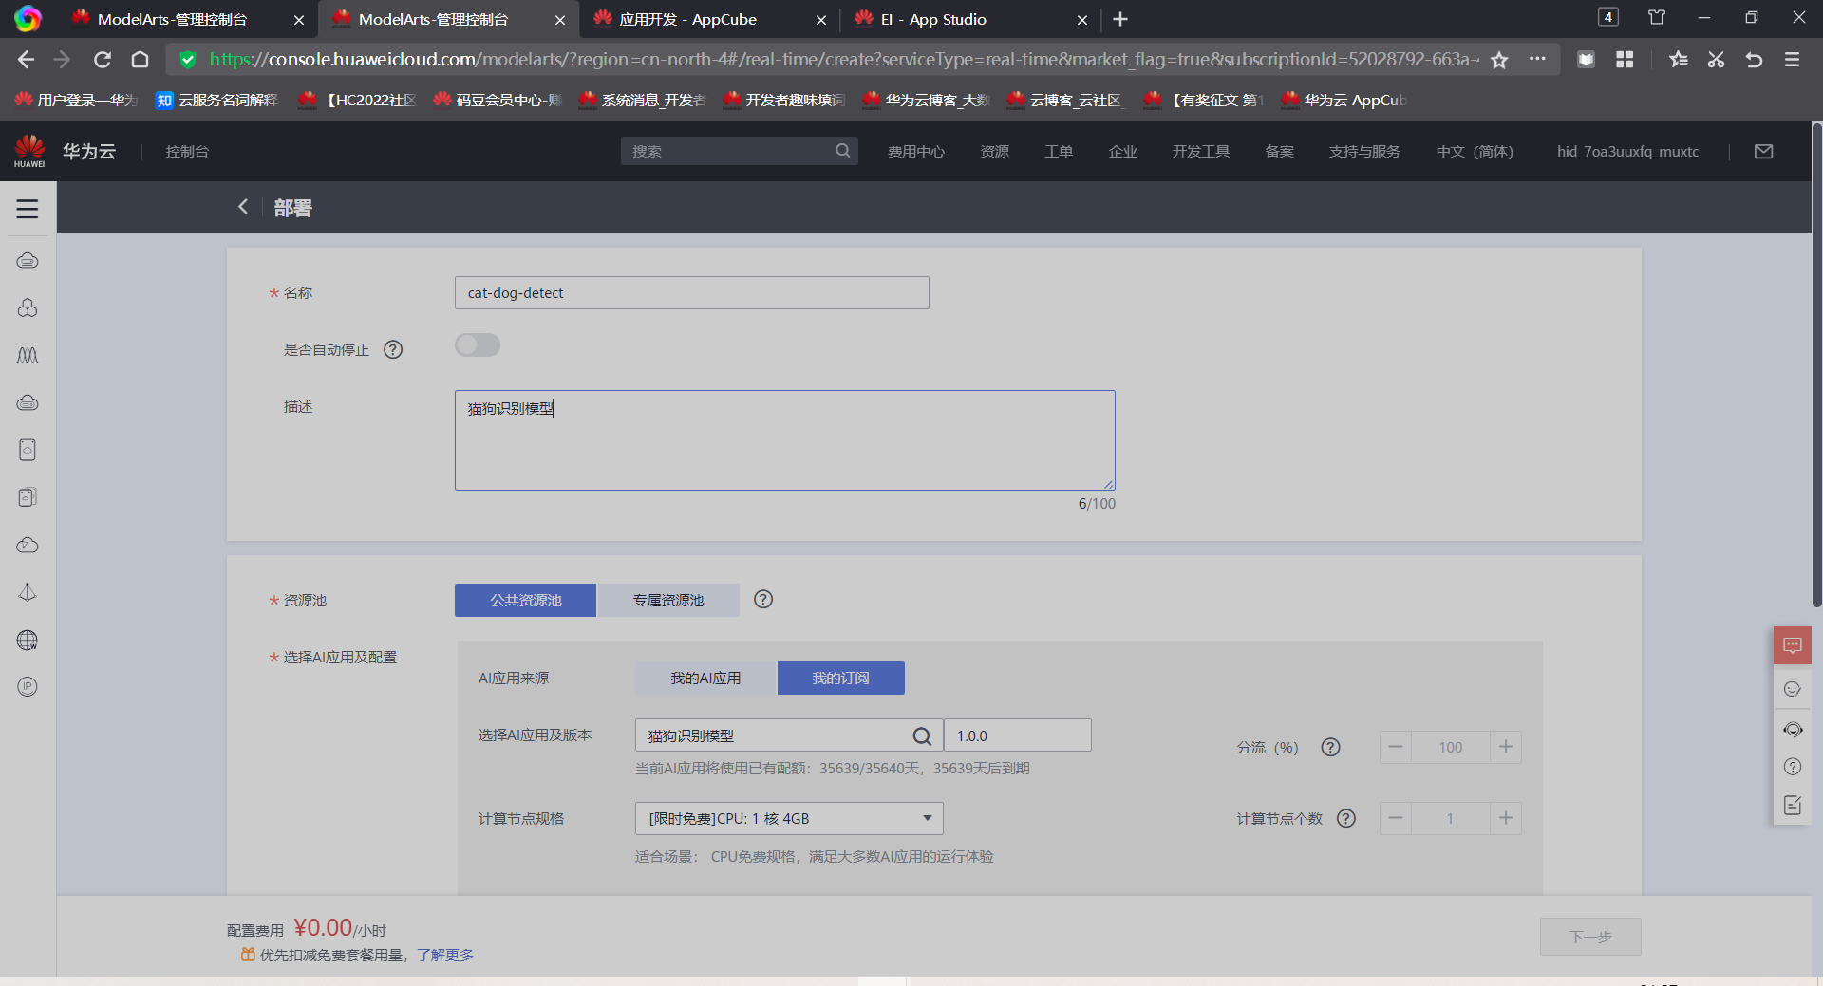1823x986 pixels.
Task: Click customer service headset icon on right
Action: (1793, 730)
